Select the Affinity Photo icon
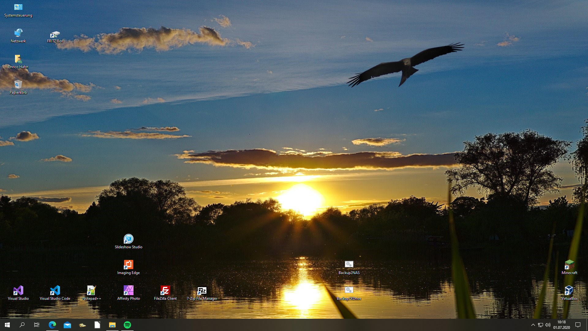The image size is (588, 331). (x=128, y=291)
